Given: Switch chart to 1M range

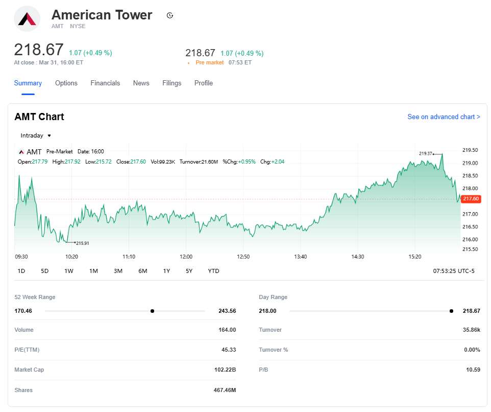Looking at the screenshot, I should pyautogui.click(x=93, y=271).
